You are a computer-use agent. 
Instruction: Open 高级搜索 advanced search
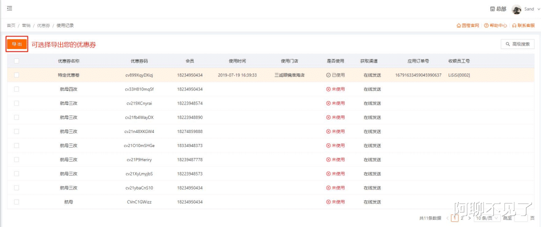click(x=517, y=44)
